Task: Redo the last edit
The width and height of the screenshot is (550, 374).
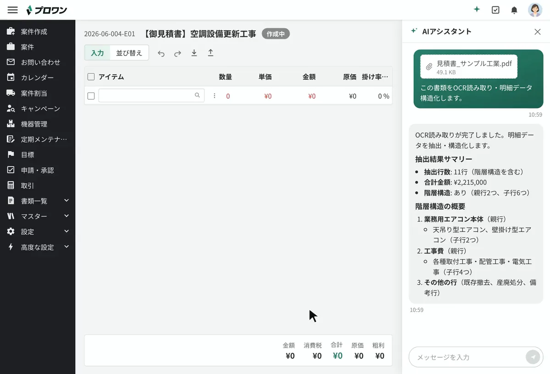Action: click(177, 53)
